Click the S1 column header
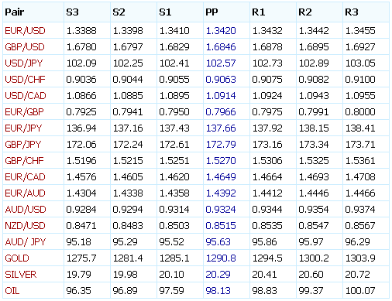The width and height of the screenshot is (392, 301). coord(165,12)
